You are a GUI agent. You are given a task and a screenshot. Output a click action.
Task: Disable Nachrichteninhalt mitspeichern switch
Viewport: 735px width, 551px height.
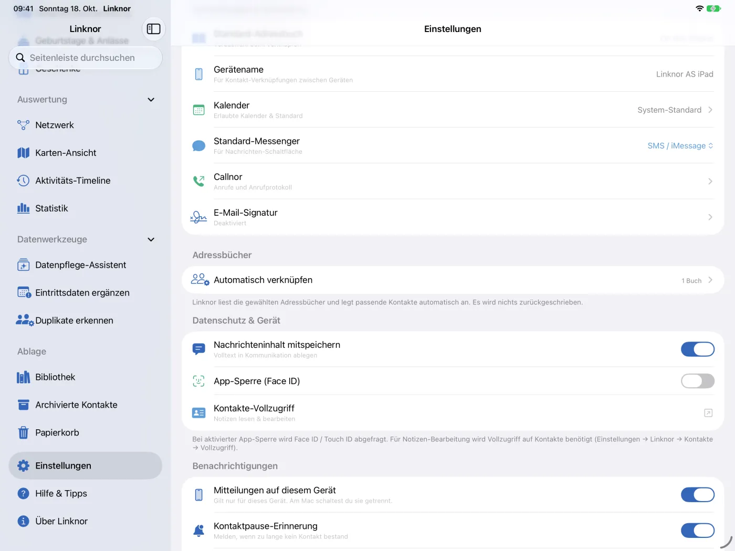pos(698,349)
